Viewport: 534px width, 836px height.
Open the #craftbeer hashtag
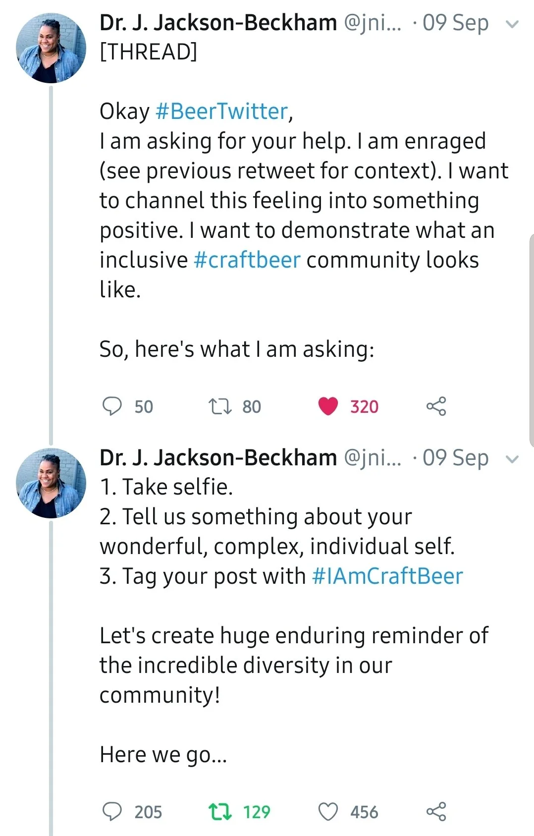click(247, 260)
